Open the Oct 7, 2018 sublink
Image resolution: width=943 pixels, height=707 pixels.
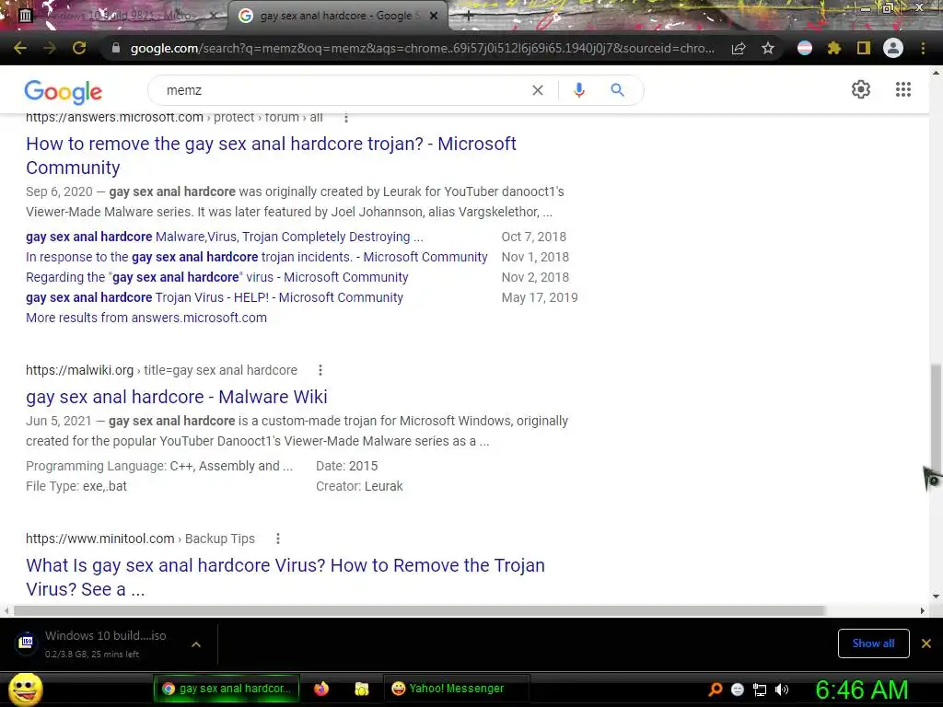pyautogui.click(x=225, y=237)
